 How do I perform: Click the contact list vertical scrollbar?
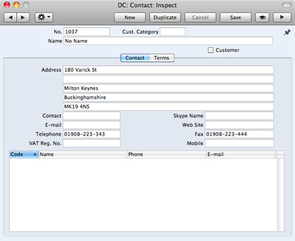[x=281, y=195]
